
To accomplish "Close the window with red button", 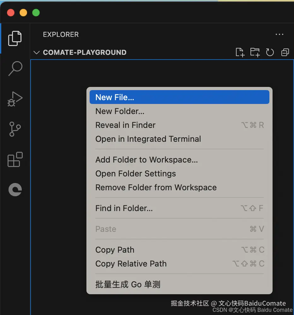I will coord(11,13).
